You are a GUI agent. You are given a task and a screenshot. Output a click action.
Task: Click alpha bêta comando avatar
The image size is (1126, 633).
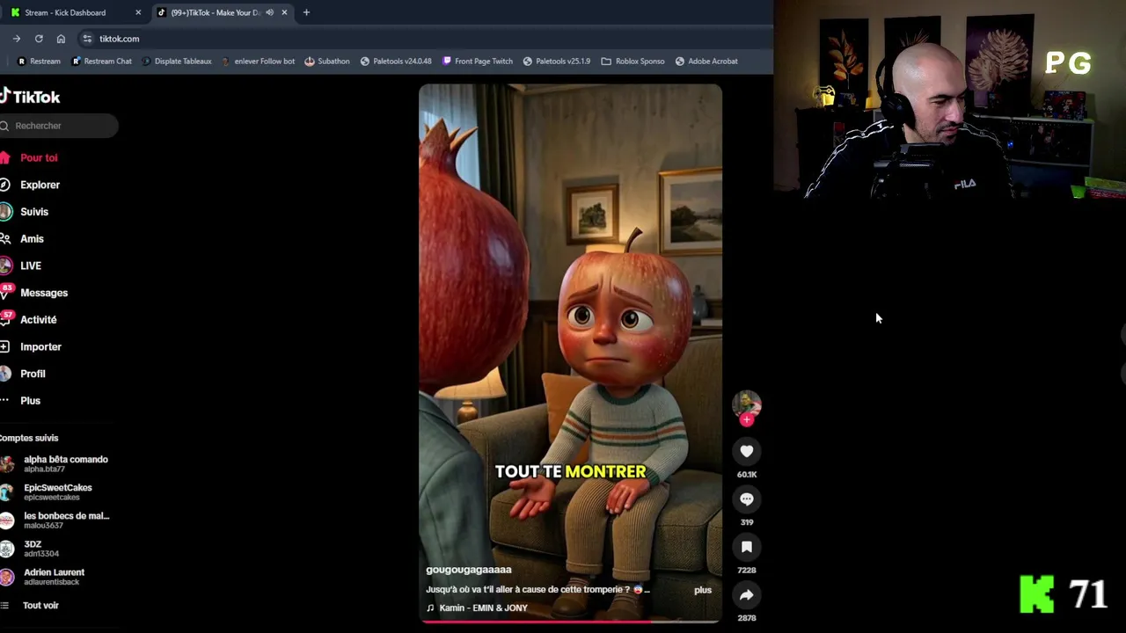tap(7, 463)
